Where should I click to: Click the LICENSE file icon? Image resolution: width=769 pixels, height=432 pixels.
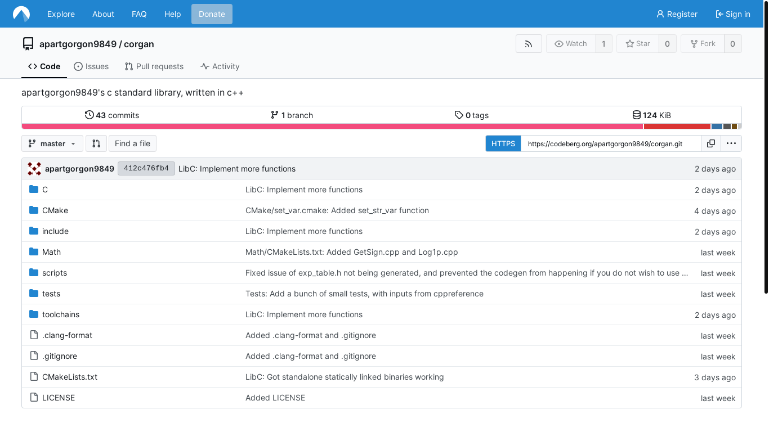click(x=34, y=398)
